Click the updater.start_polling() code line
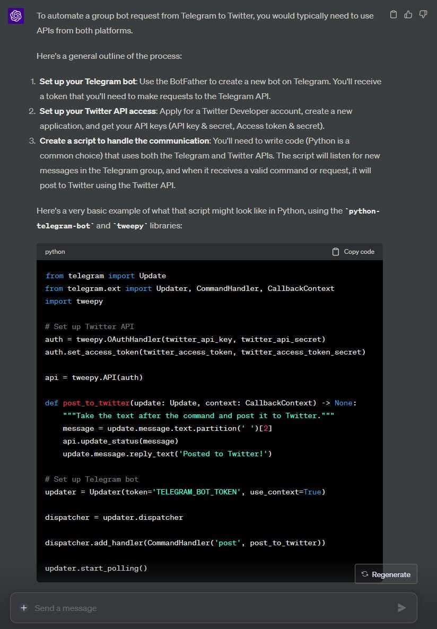Viewport: 437px width, 629px height. click(96, 568)
